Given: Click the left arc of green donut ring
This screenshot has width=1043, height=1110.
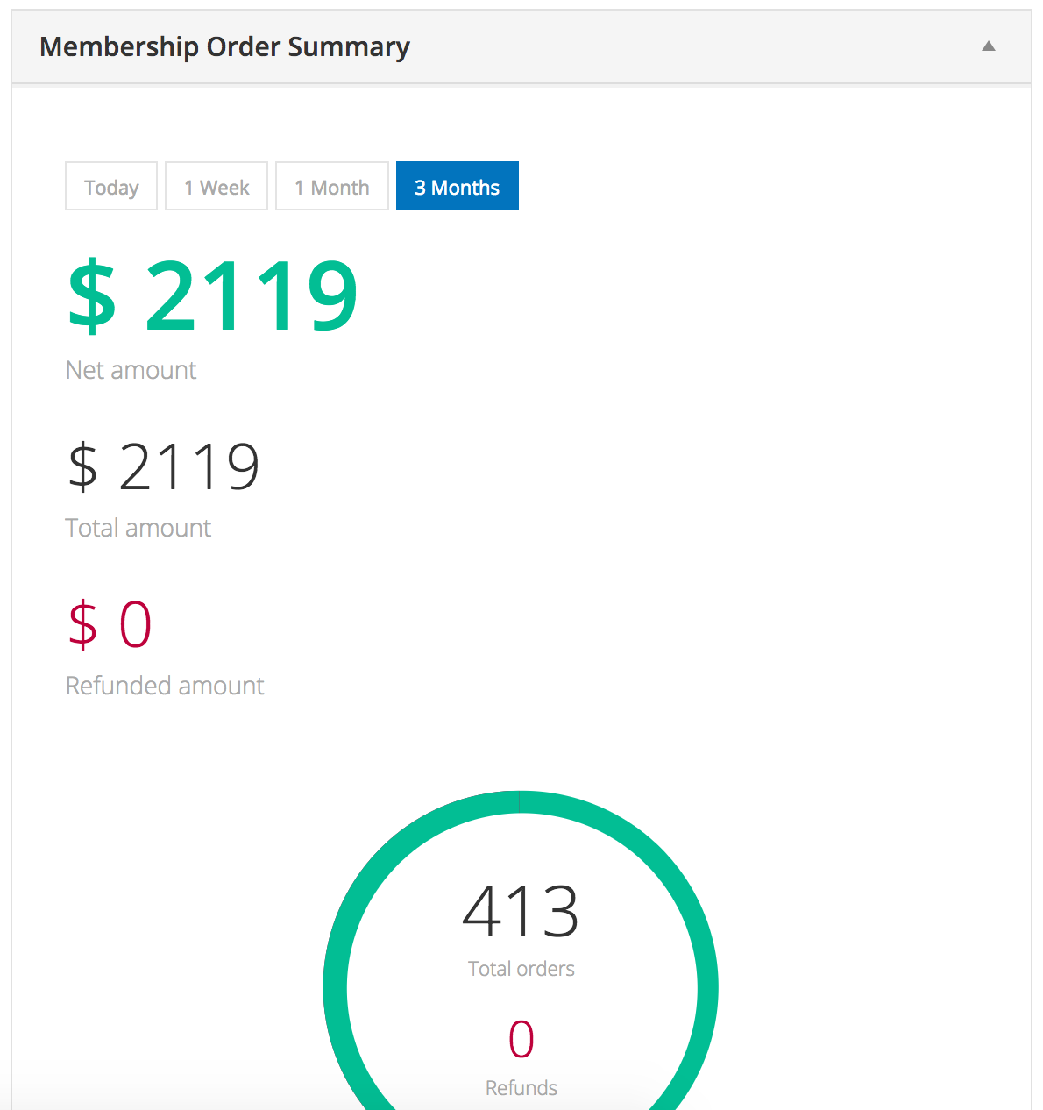Looking at the screenshot, I should click(336, 988).
